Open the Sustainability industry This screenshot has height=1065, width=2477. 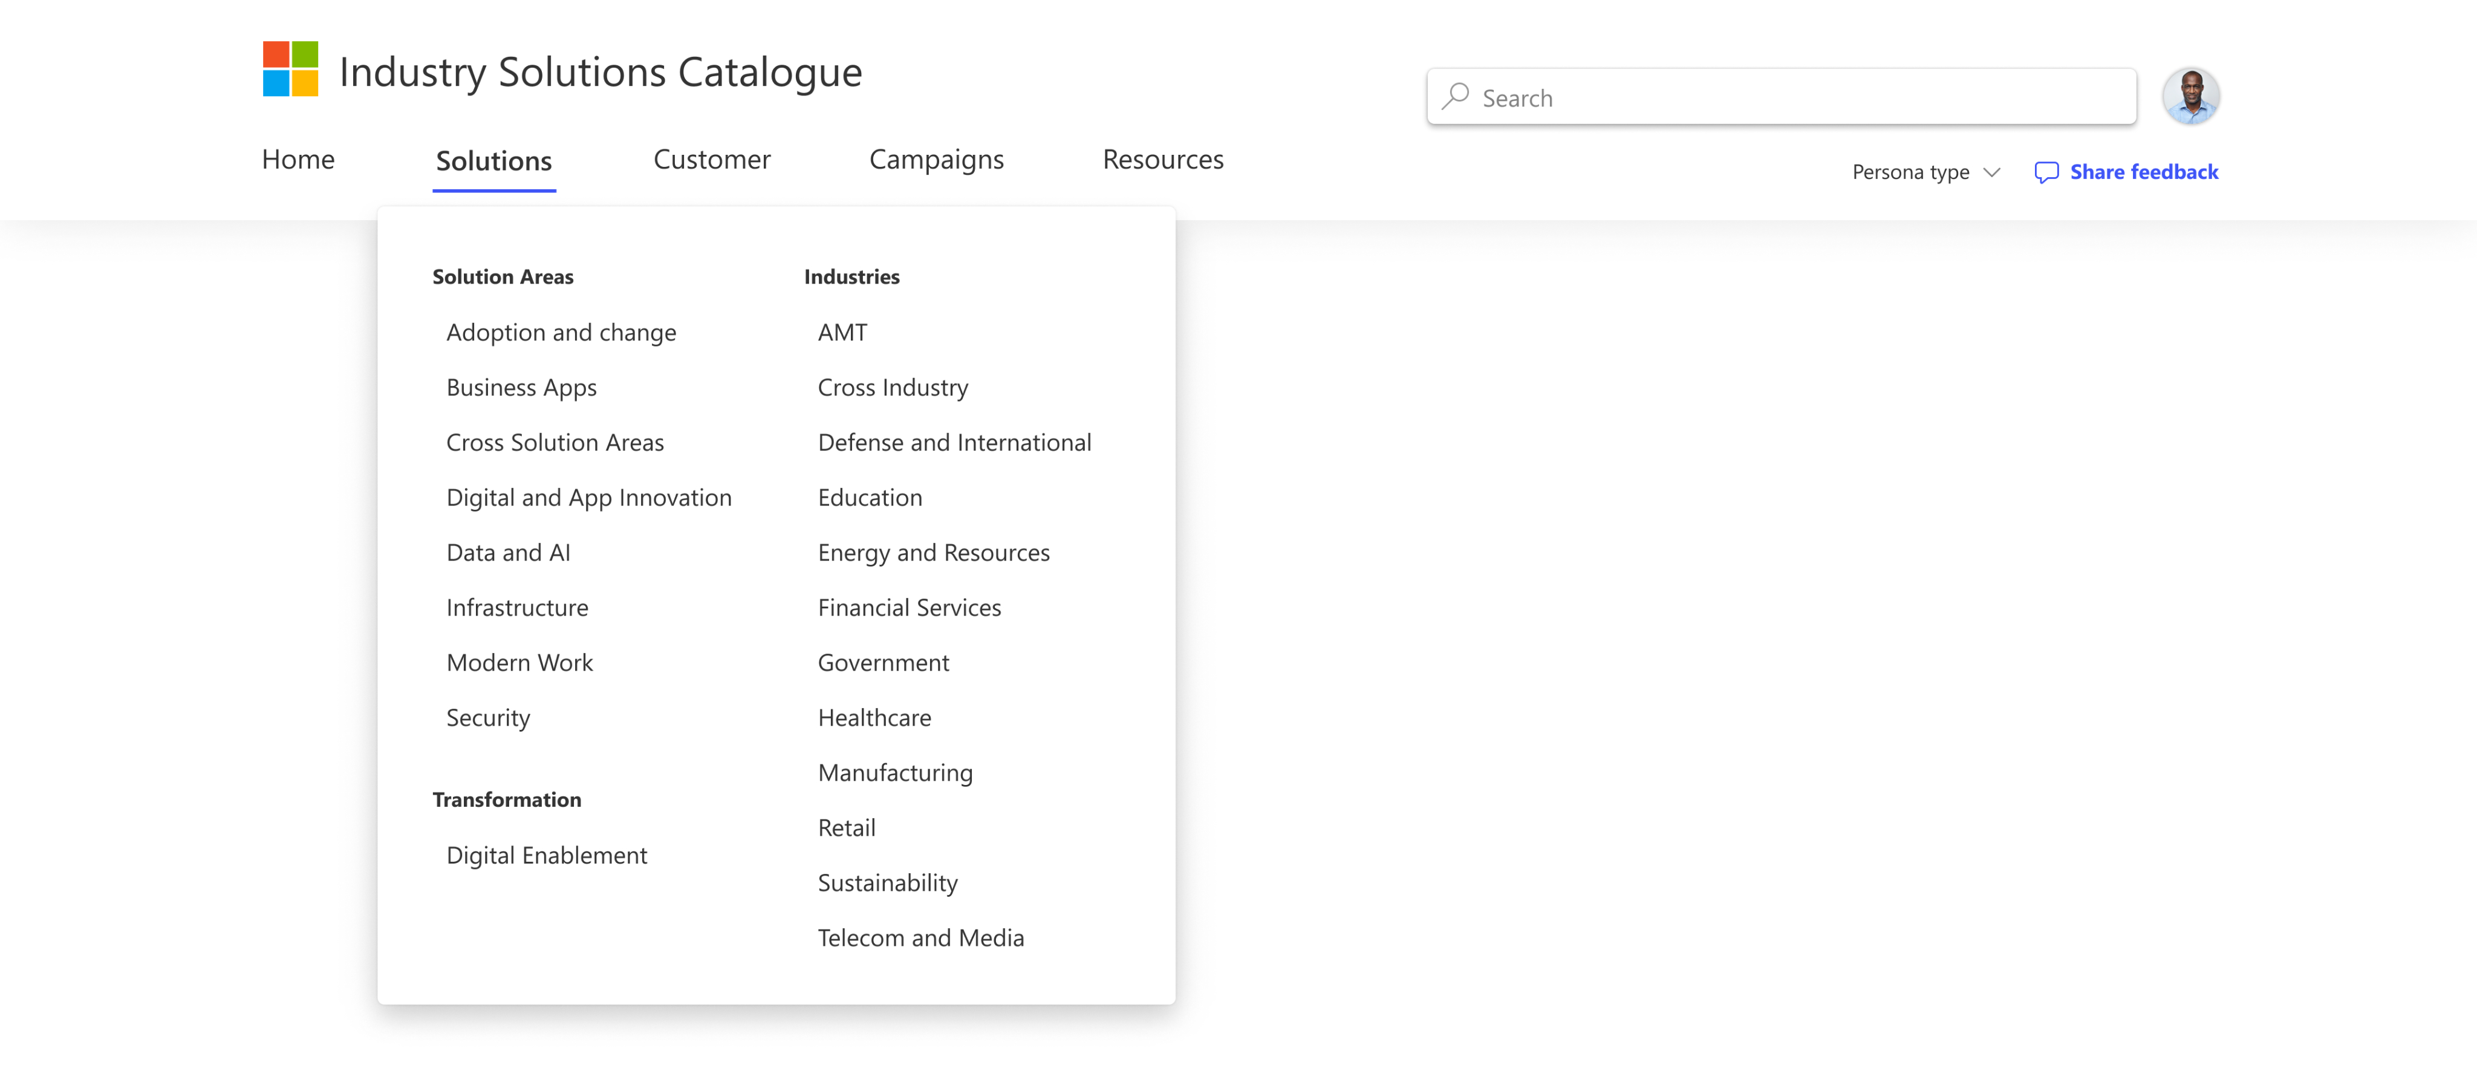pyautogui.click(x=888, y=884)
